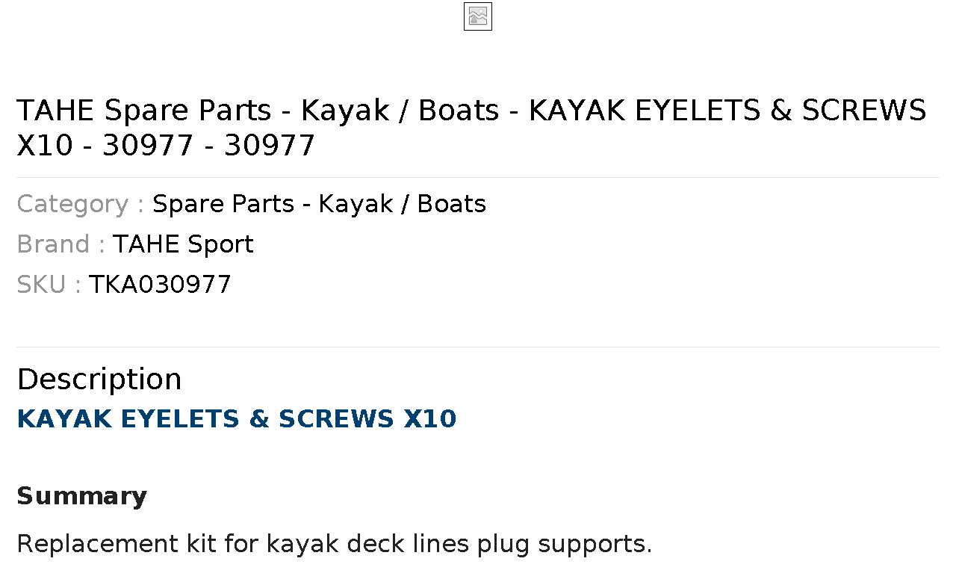This screenshot has height=582, width=956.
Task: Click the gray "SKU :" label
Action: click(x=49, y=285)
